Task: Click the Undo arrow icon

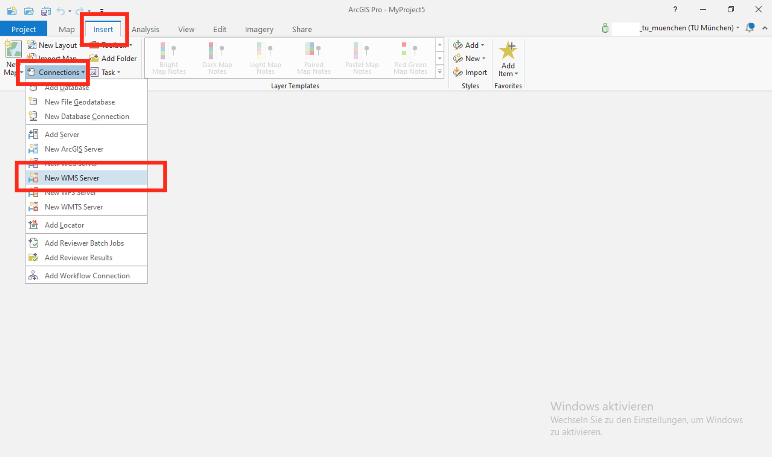Action: click(x=61, y=11)
